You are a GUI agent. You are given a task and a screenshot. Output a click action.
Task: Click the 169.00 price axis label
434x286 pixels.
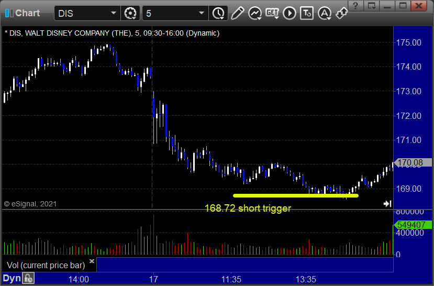tap(409, 189)
